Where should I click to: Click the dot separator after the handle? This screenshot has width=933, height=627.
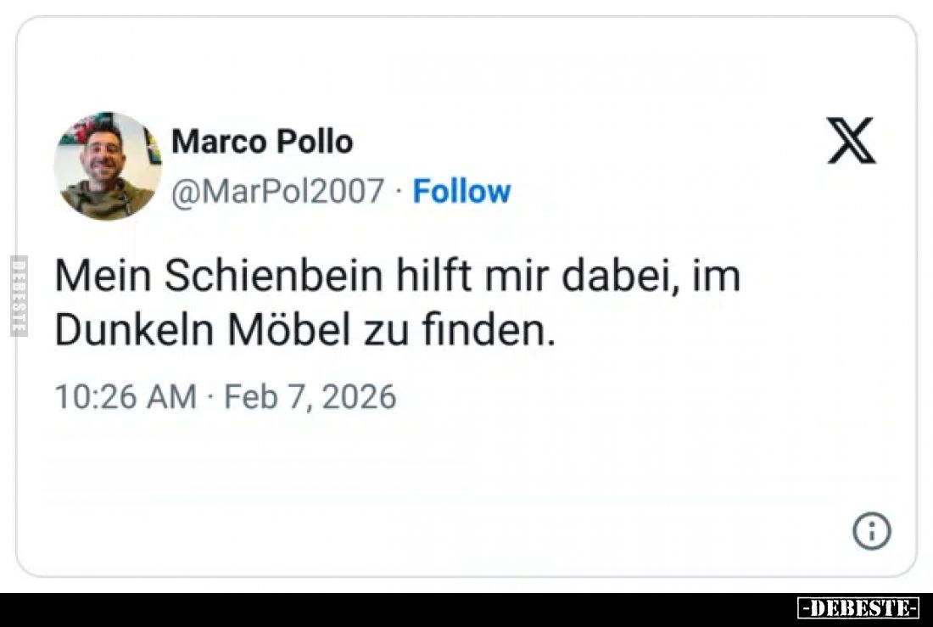(395, 192)
